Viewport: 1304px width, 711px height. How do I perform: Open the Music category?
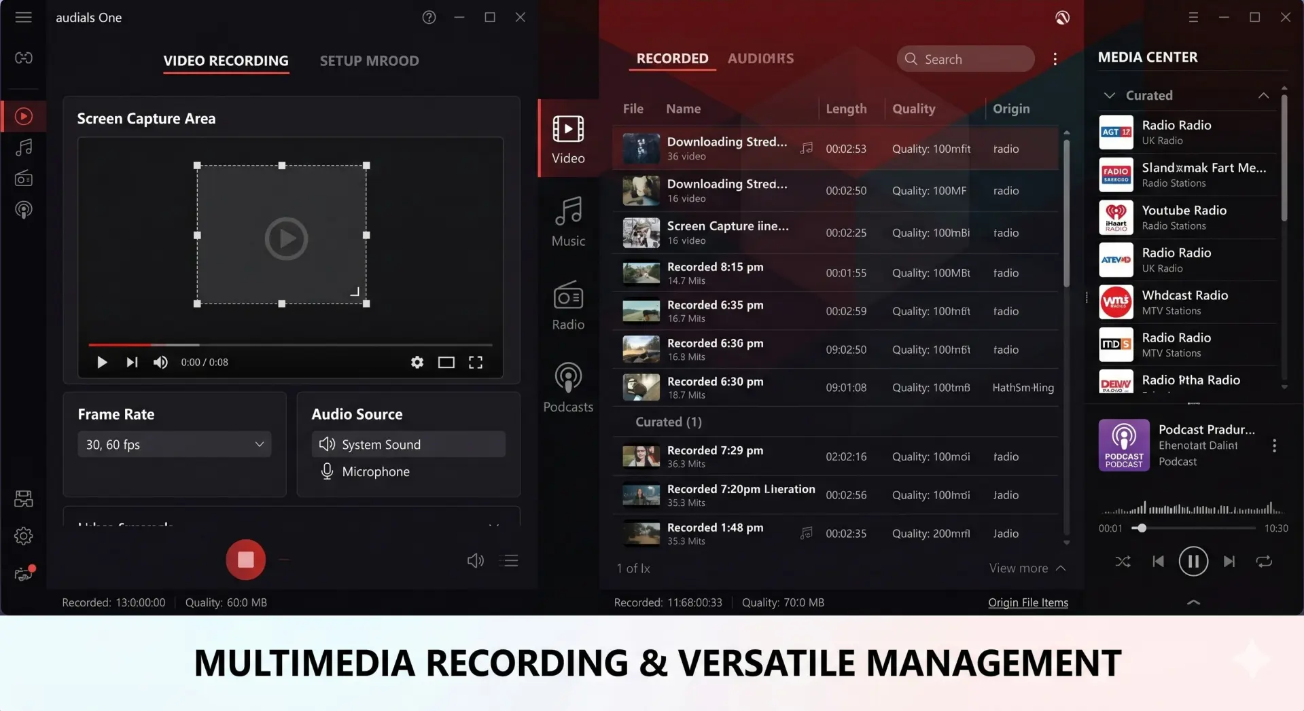tap(568, 222)
